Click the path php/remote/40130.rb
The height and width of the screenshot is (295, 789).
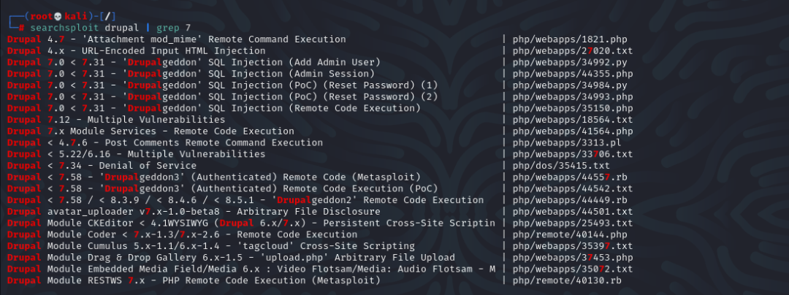click(567, 280)
